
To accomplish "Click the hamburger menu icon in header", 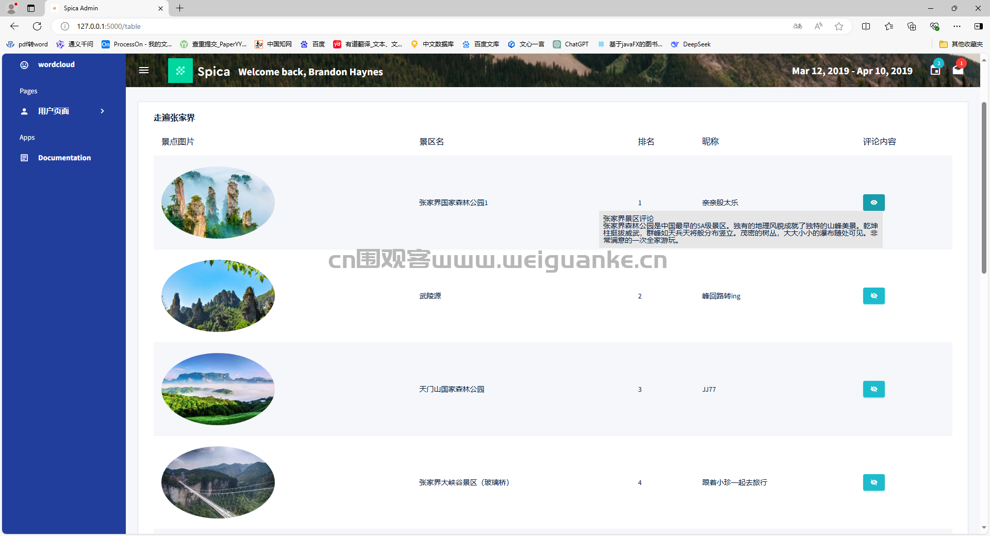I will pyautogui.click(x=144, y=70).
